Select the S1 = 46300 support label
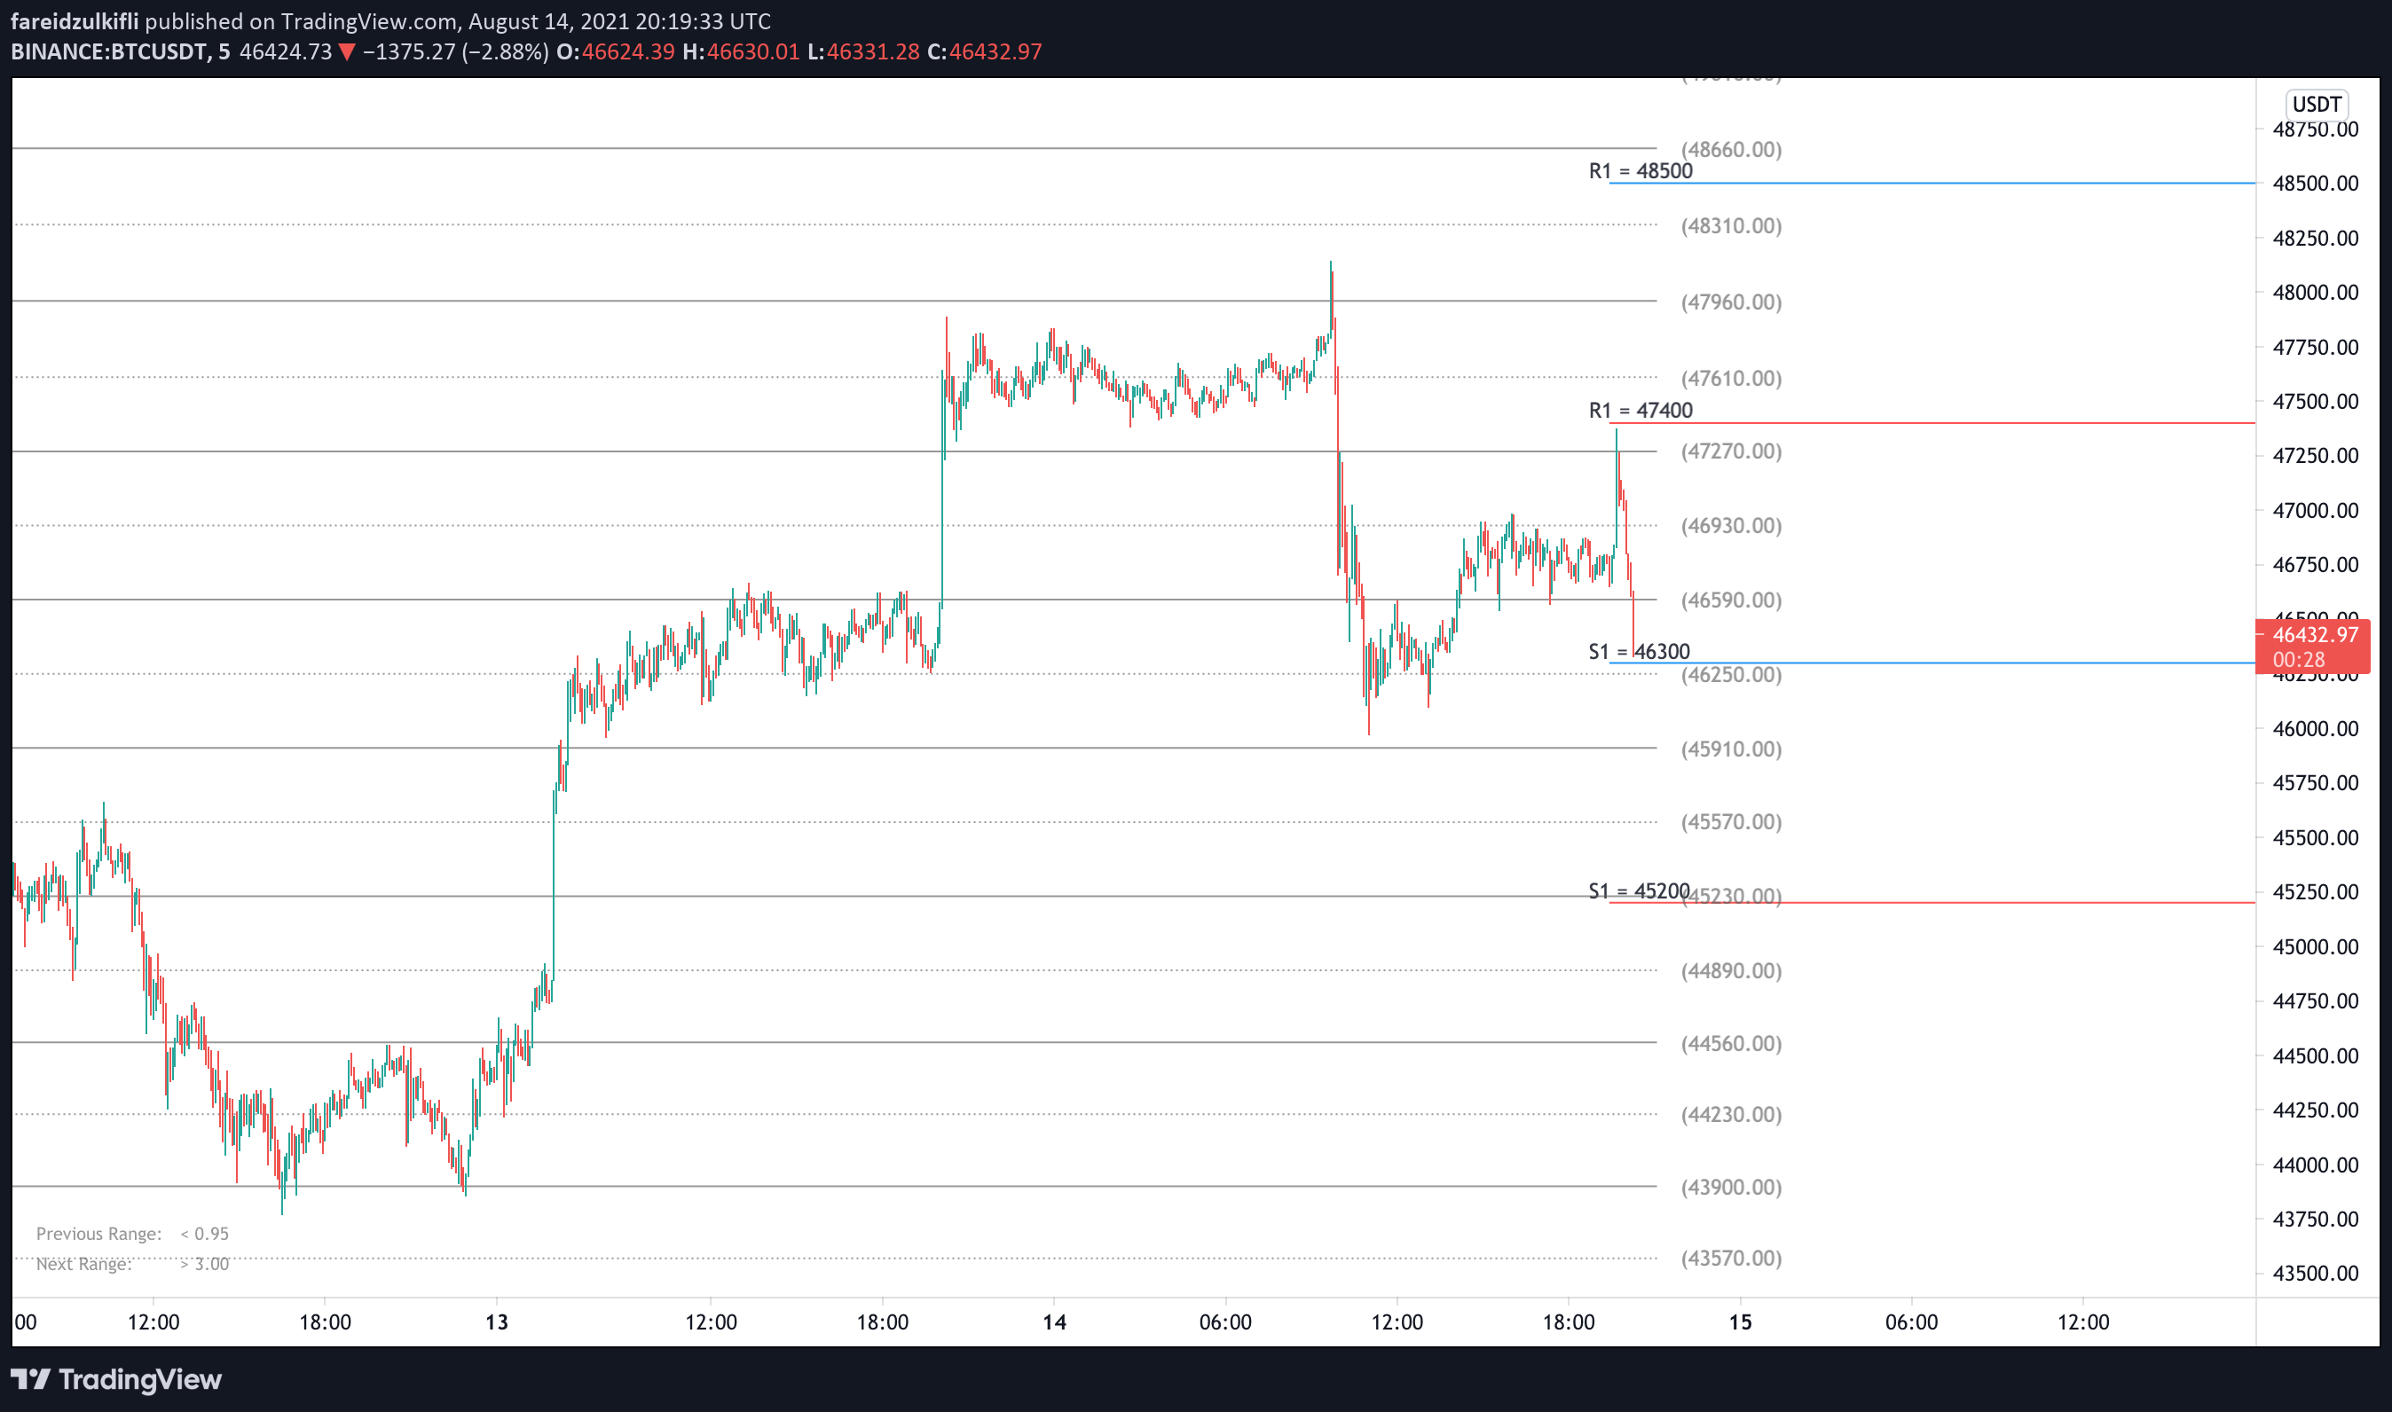 coord(1639,652)
